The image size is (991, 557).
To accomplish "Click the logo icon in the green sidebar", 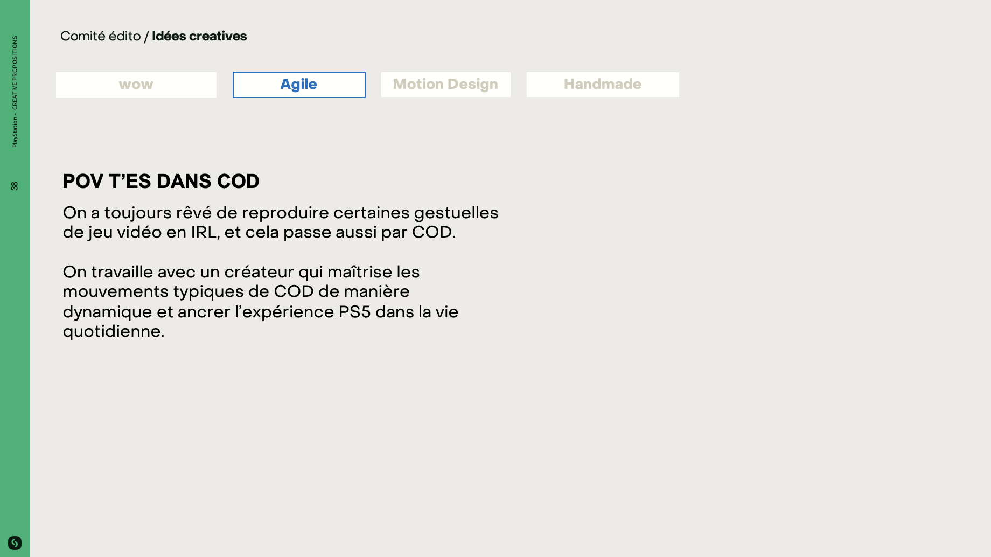I will [15, 542].
